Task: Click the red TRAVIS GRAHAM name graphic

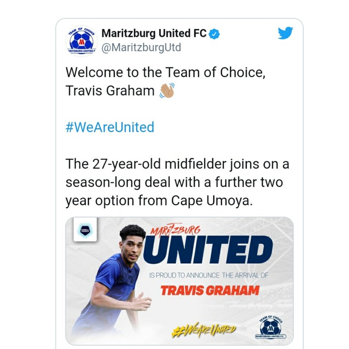Action: (210, 290)
